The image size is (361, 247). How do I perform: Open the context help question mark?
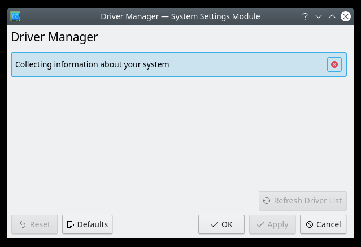[305, 16]
